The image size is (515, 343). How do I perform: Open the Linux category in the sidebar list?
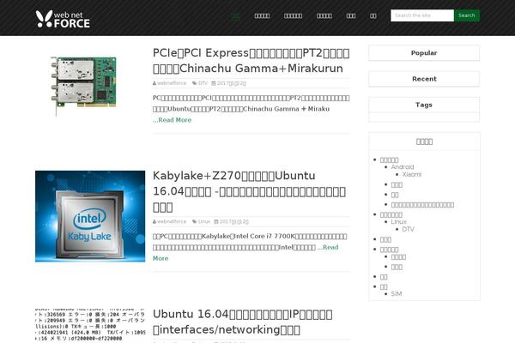399,222
